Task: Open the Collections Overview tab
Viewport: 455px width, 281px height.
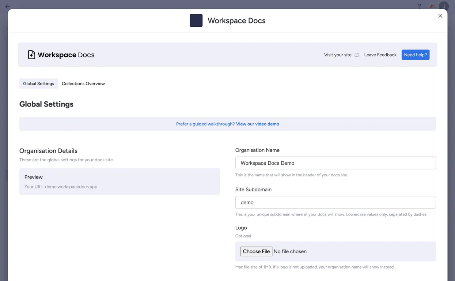Action: tap(83, 83)
